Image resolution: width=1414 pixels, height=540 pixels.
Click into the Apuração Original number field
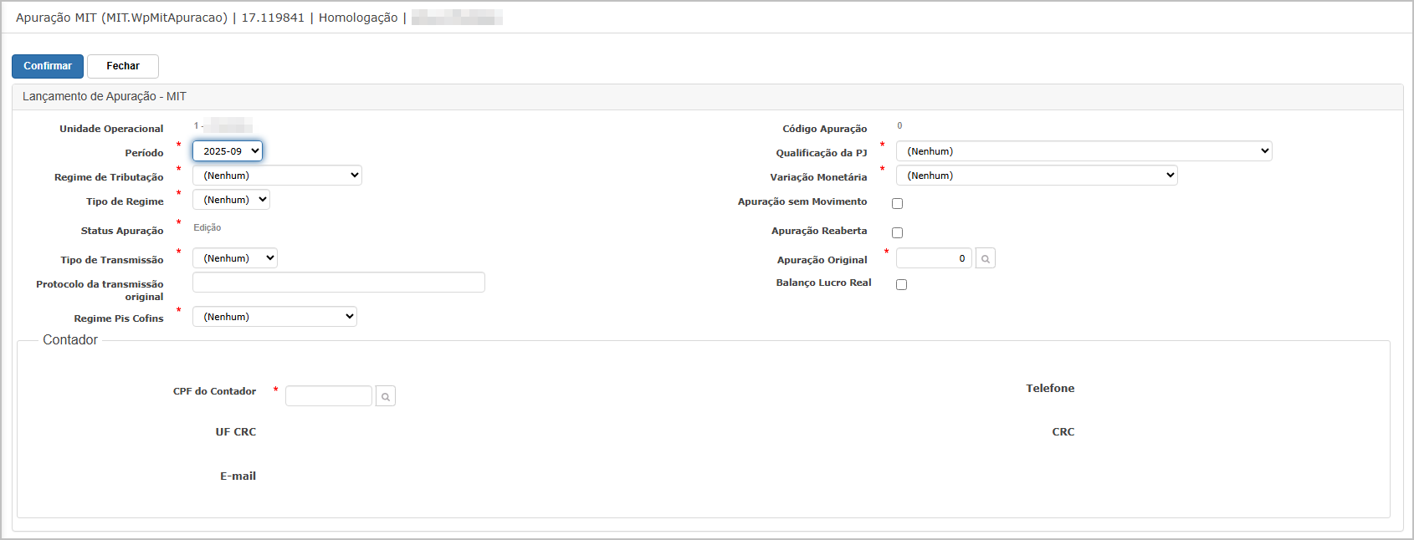[933, 259]
